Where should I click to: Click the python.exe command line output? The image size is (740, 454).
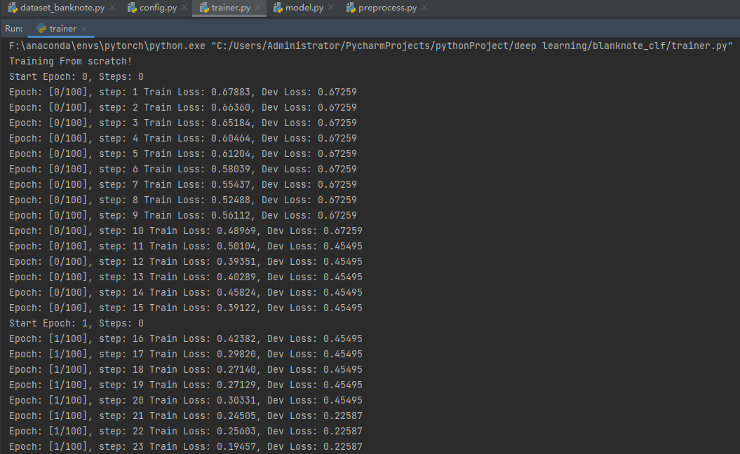pyautogui.click(x=370, y=46)
